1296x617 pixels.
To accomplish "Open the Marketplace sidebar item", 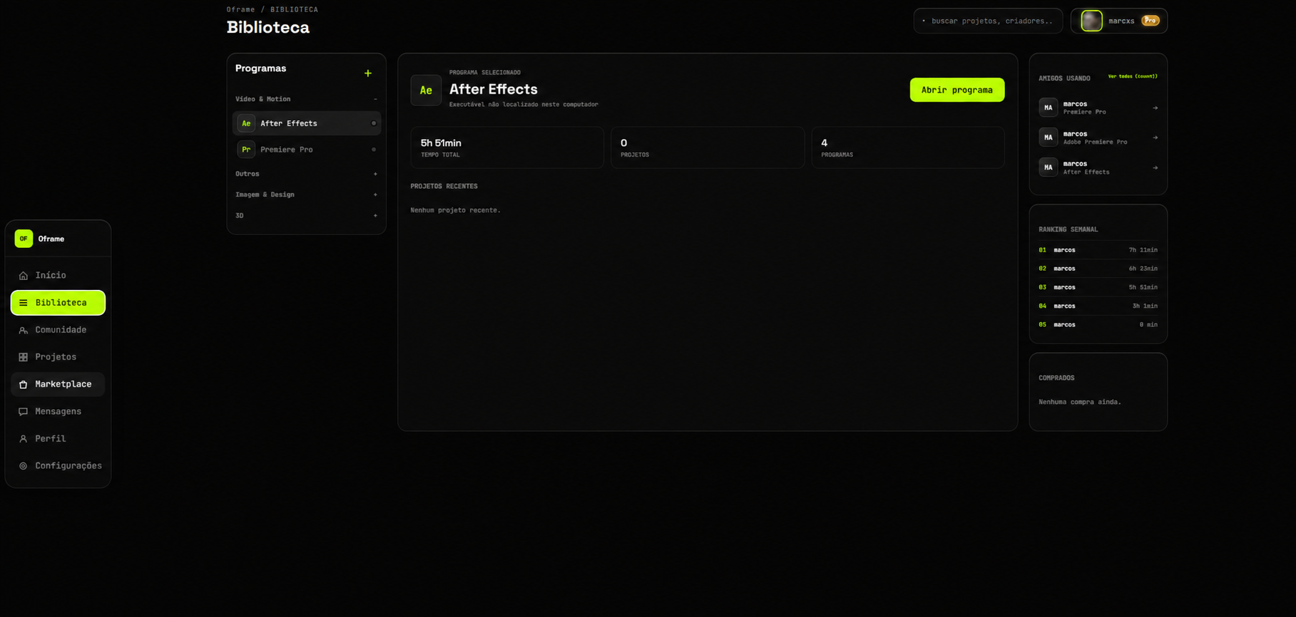I will (x=58, y=384).
